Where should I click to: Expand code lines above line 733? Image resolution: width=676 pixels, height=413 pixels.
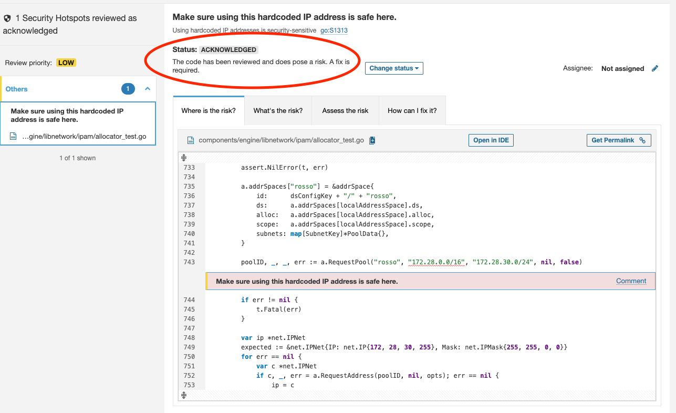184,158
